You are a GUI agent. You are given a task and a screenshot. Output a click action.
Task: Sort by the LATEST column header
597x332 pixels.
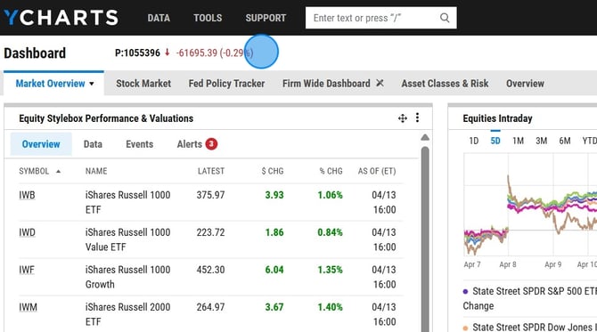pos(211,171)
